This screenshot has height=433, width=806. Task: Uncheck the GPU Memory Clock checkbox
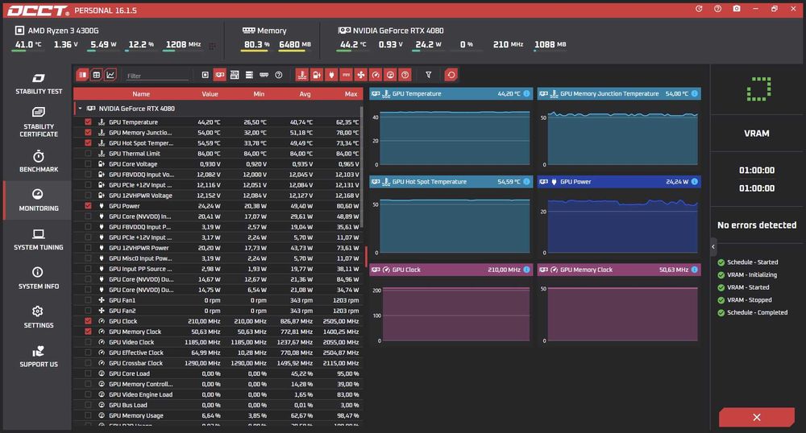pyautogui.click(x=88, y=332)
